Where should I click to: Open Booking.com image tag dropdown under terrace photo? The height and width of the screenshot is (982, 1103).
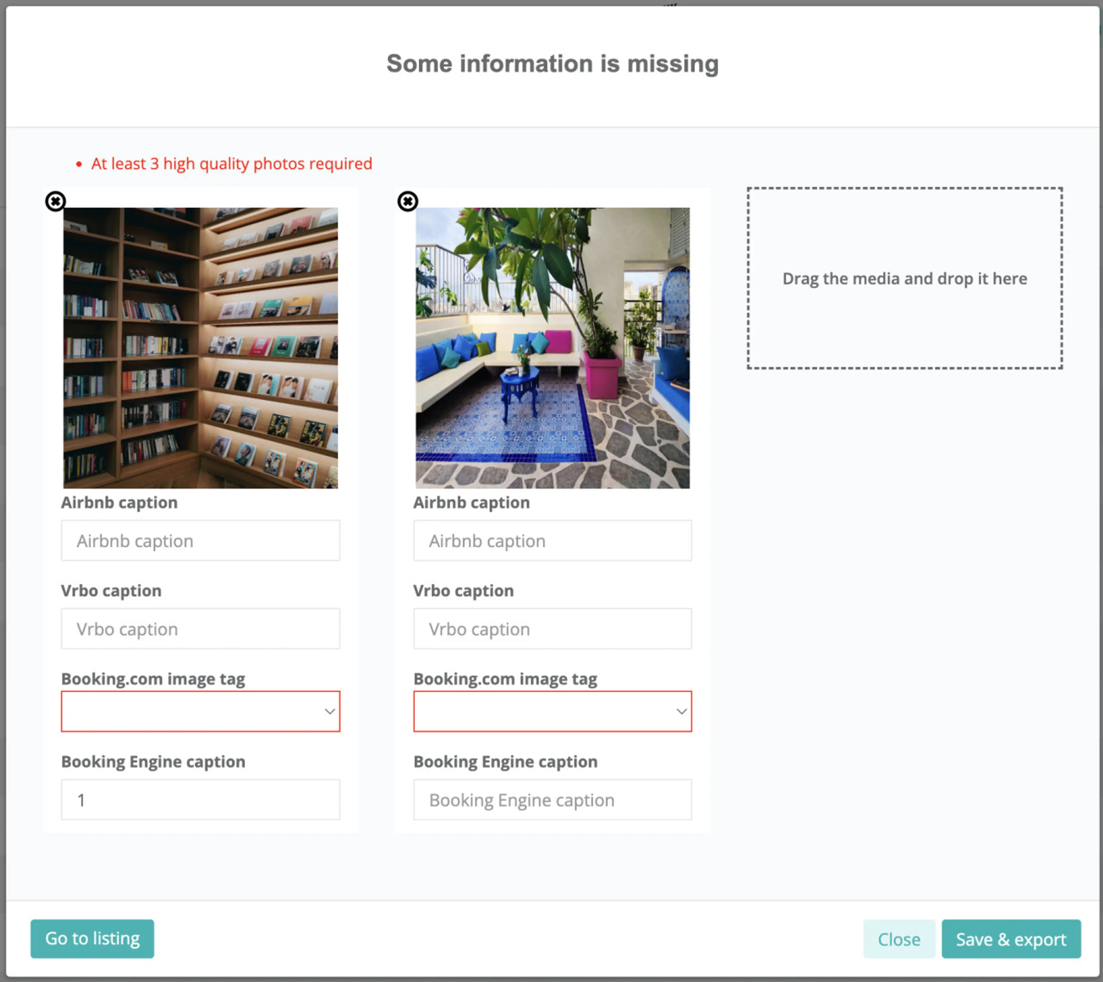tap(553, 711)
